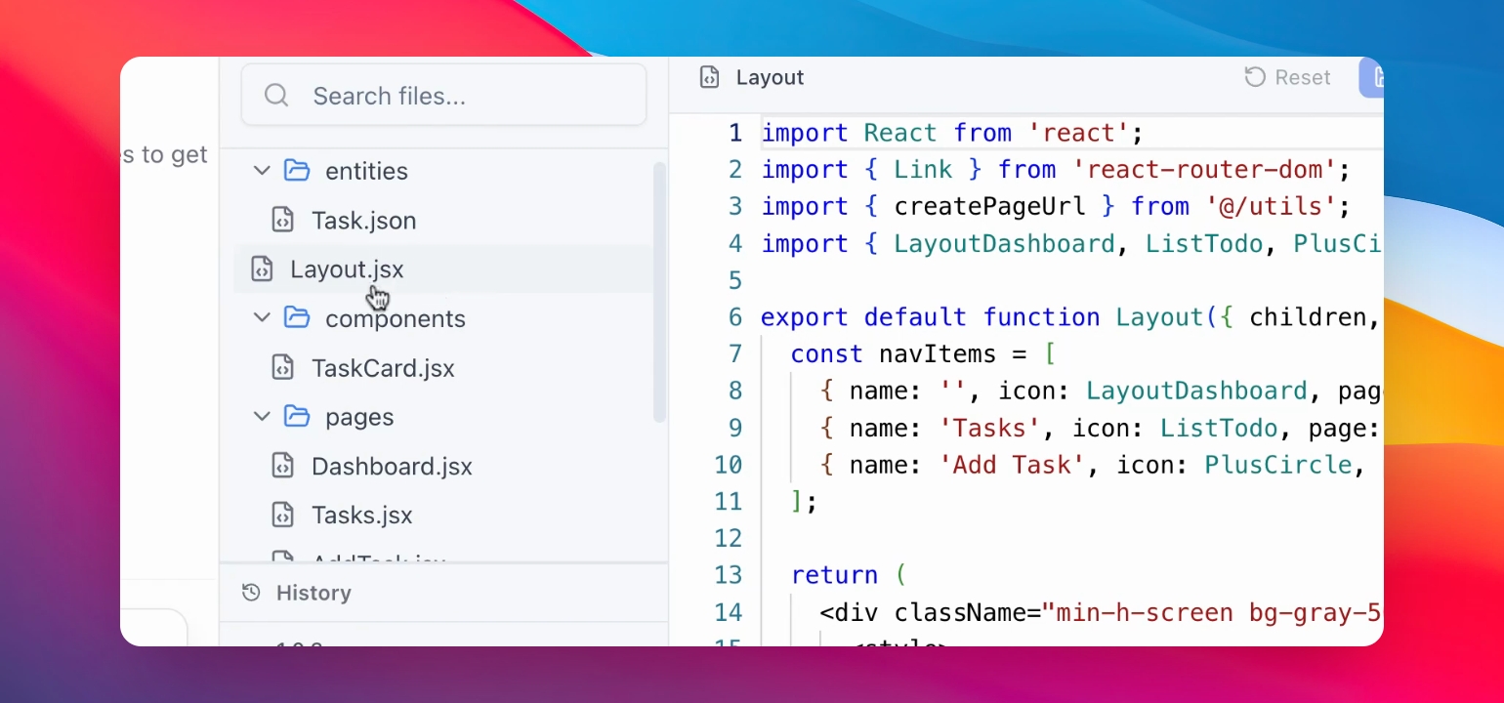Click line number 6 in the gutter
This screenshot has width=1504, height=703.
pyautogui.click(x=735, y=317)
